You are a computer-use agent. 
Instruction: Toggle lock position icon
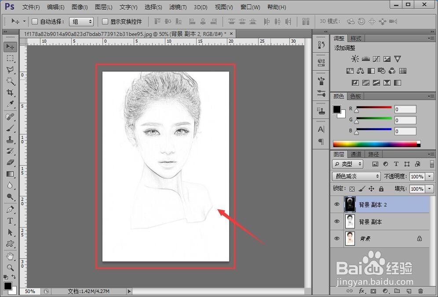371,189
